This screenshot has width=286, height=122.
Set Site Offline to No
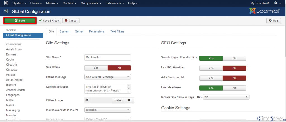[x=119, y=68]
